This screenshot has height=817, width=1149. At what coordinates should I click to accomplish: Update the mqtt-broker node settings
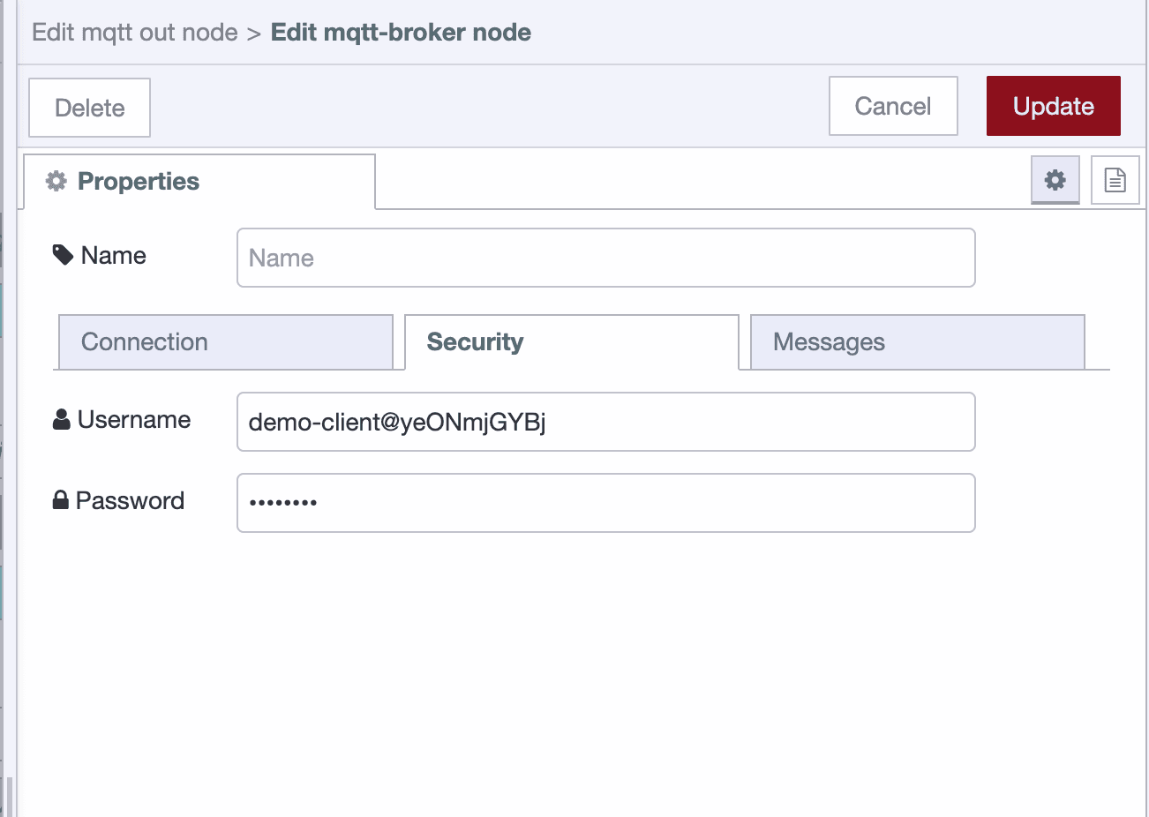pos(1053,106)
